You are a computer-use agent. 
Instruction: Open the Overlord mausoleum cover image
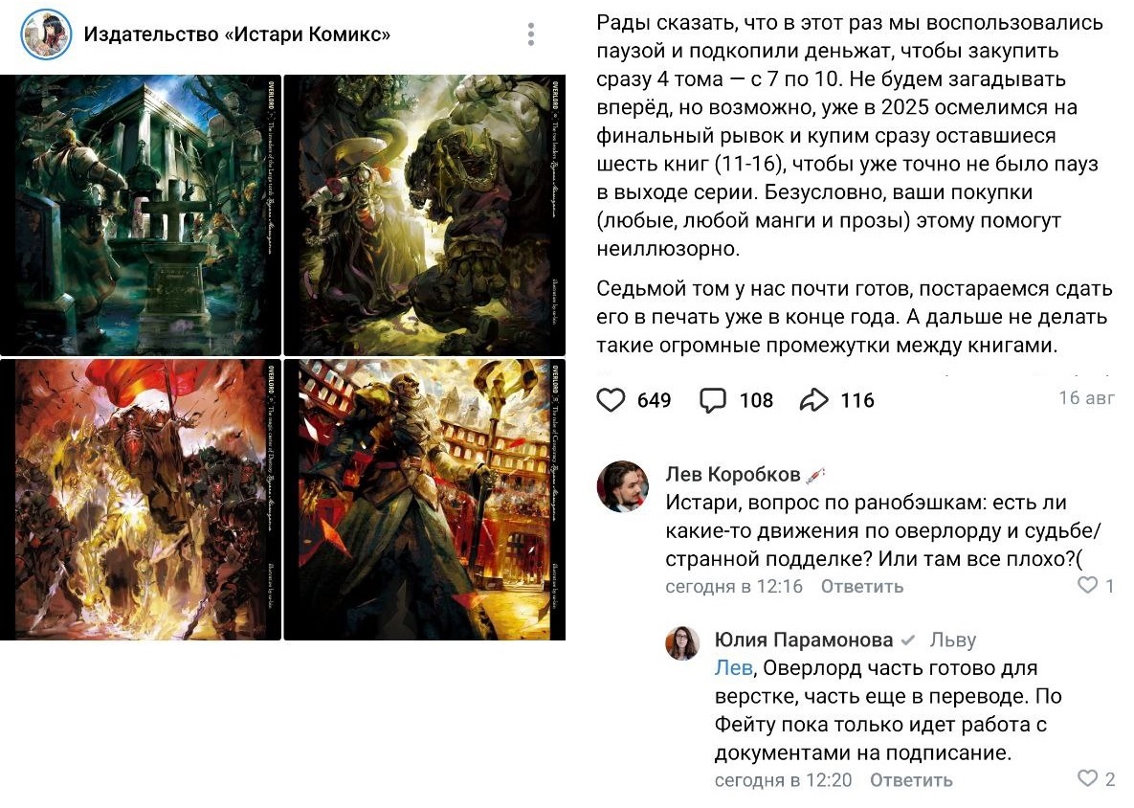pyautogui.click(x=141, y=214)
